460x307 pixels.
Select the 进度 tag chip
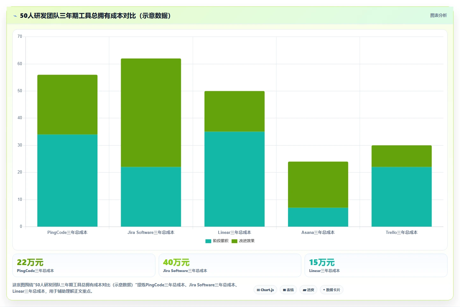tap(308, 290)
